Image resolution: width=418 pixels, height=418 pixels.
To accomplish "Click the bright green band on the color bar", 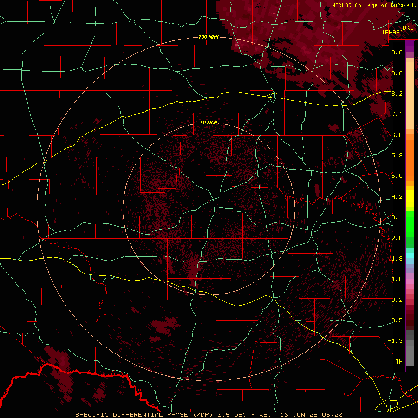I will [x=410, y=224].
